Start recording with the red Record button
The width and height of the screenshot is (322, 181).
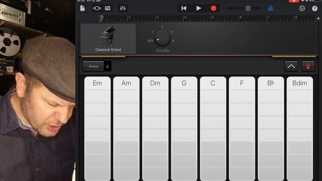tap(213, 9)
